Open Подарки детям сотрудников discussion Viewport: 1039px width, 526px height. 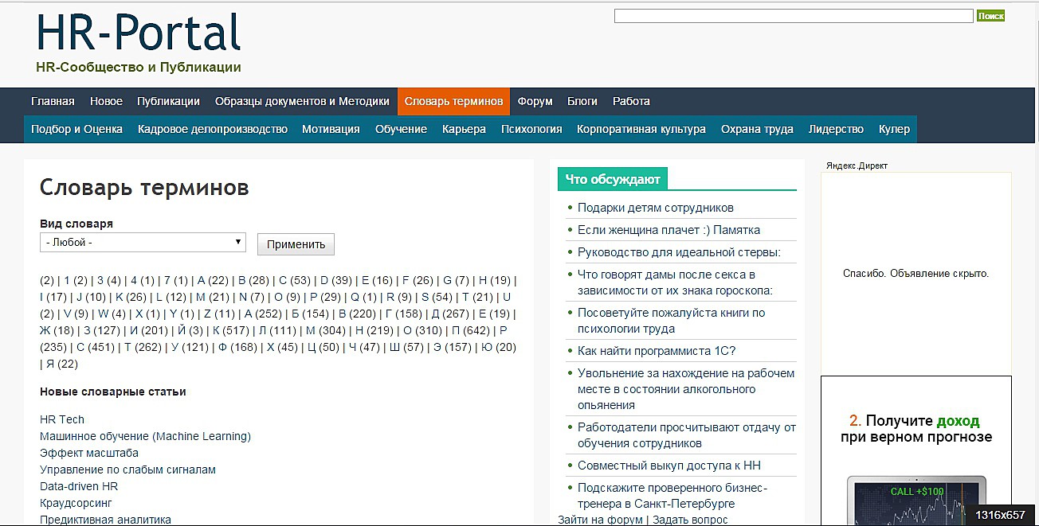pos(656,208)
